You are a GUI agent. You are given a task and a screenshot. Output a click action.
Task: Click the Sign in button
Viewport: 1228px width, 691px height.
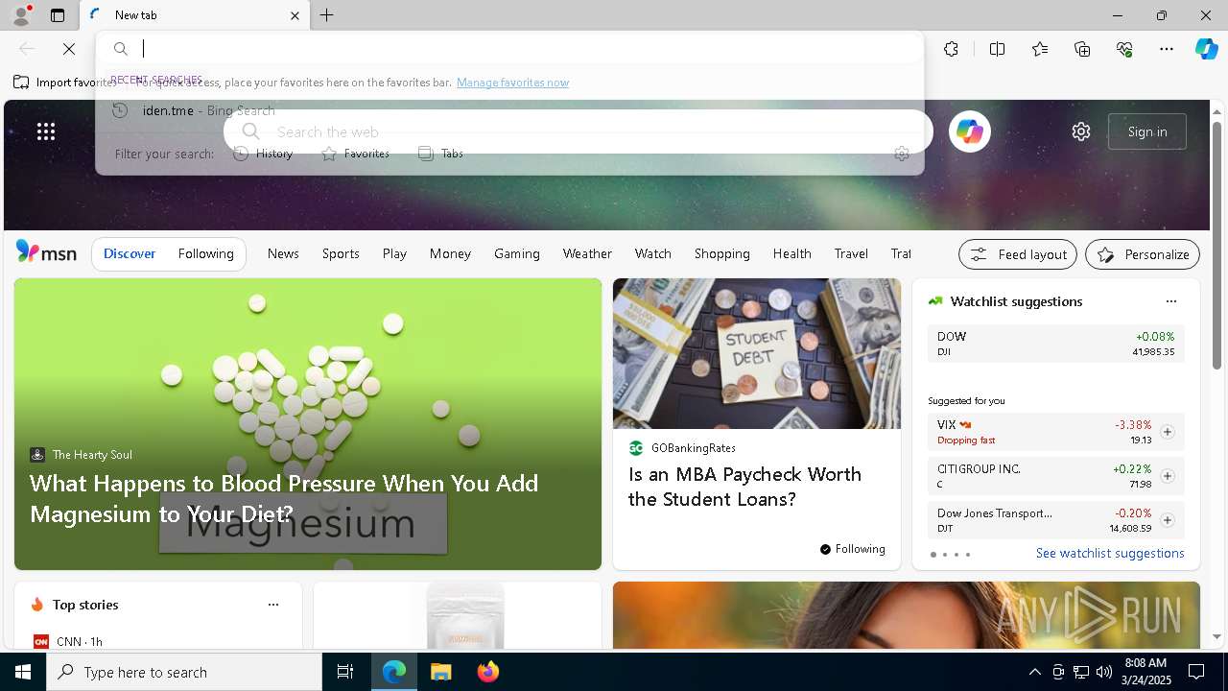pos(1147,131)
